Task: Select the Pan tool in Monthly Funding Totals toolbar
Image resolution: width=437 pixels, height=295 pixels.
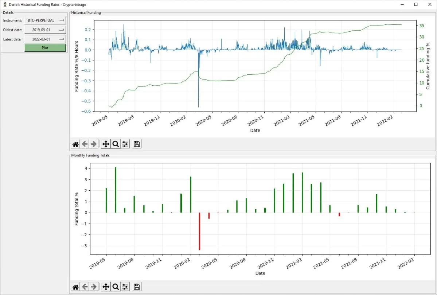Action: pos(106,287)
